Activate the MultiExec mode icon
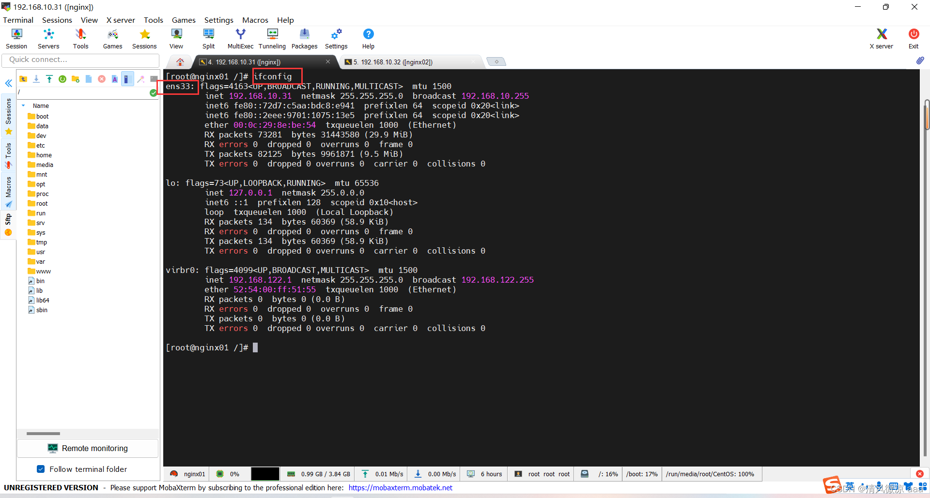The width and height of the screenshot is (930, 498). click(240, 39)
